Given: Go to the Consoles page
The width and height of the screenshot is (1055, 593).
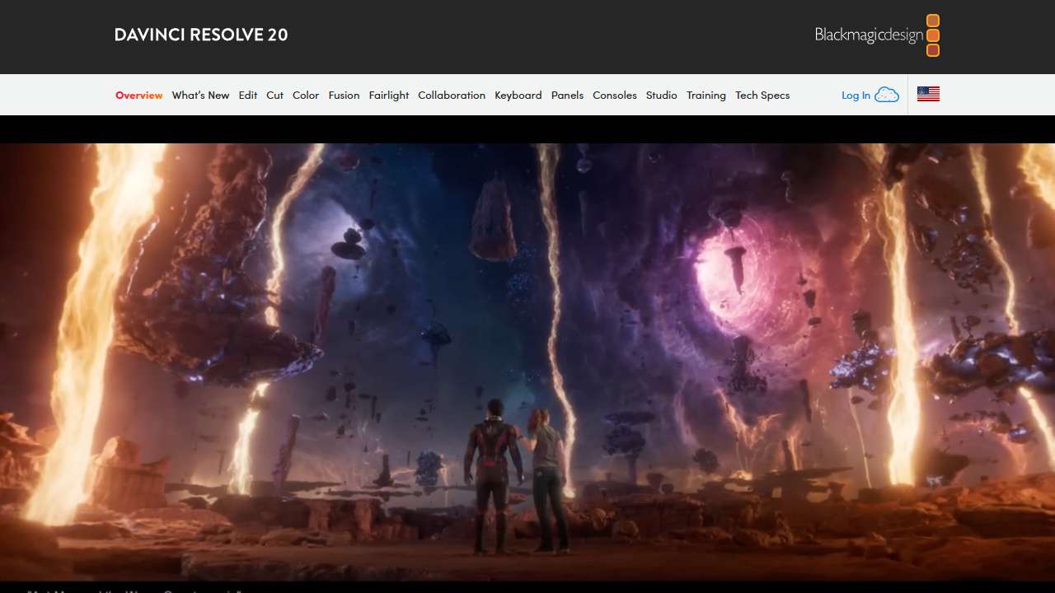Looking at the screenshot, I should tap(615, 96).
